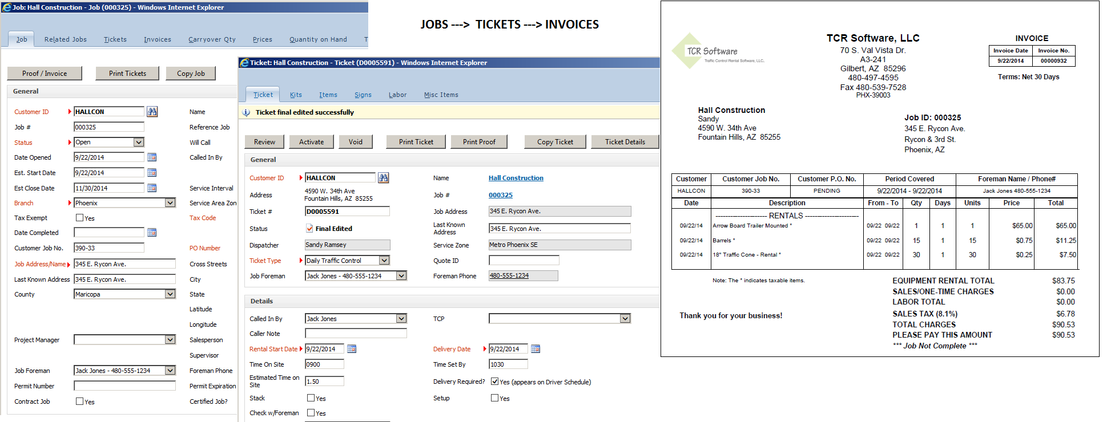Screen dimensions: 1111x422
Task: Expand the County dropdown showing Maricopa
Action: point(170,294)
